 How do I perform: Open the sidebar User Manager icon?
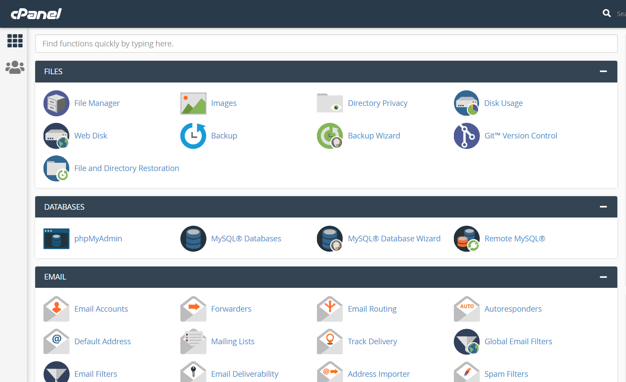point(15,67)
